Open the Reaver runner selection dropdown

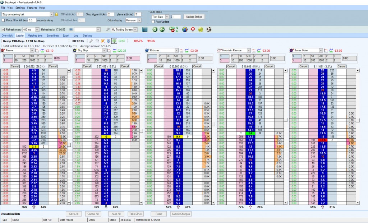point(32,50)
